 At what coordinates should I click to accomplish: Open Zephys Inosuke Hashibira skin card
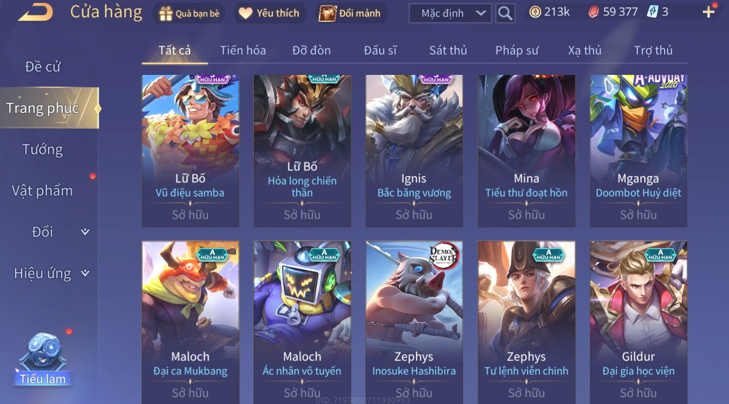click(414, 322)
